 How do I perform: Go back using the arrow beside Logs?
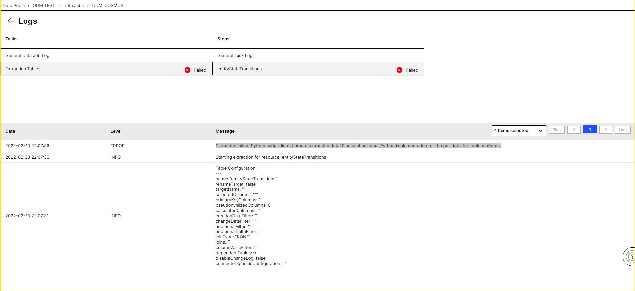(10, 21)
